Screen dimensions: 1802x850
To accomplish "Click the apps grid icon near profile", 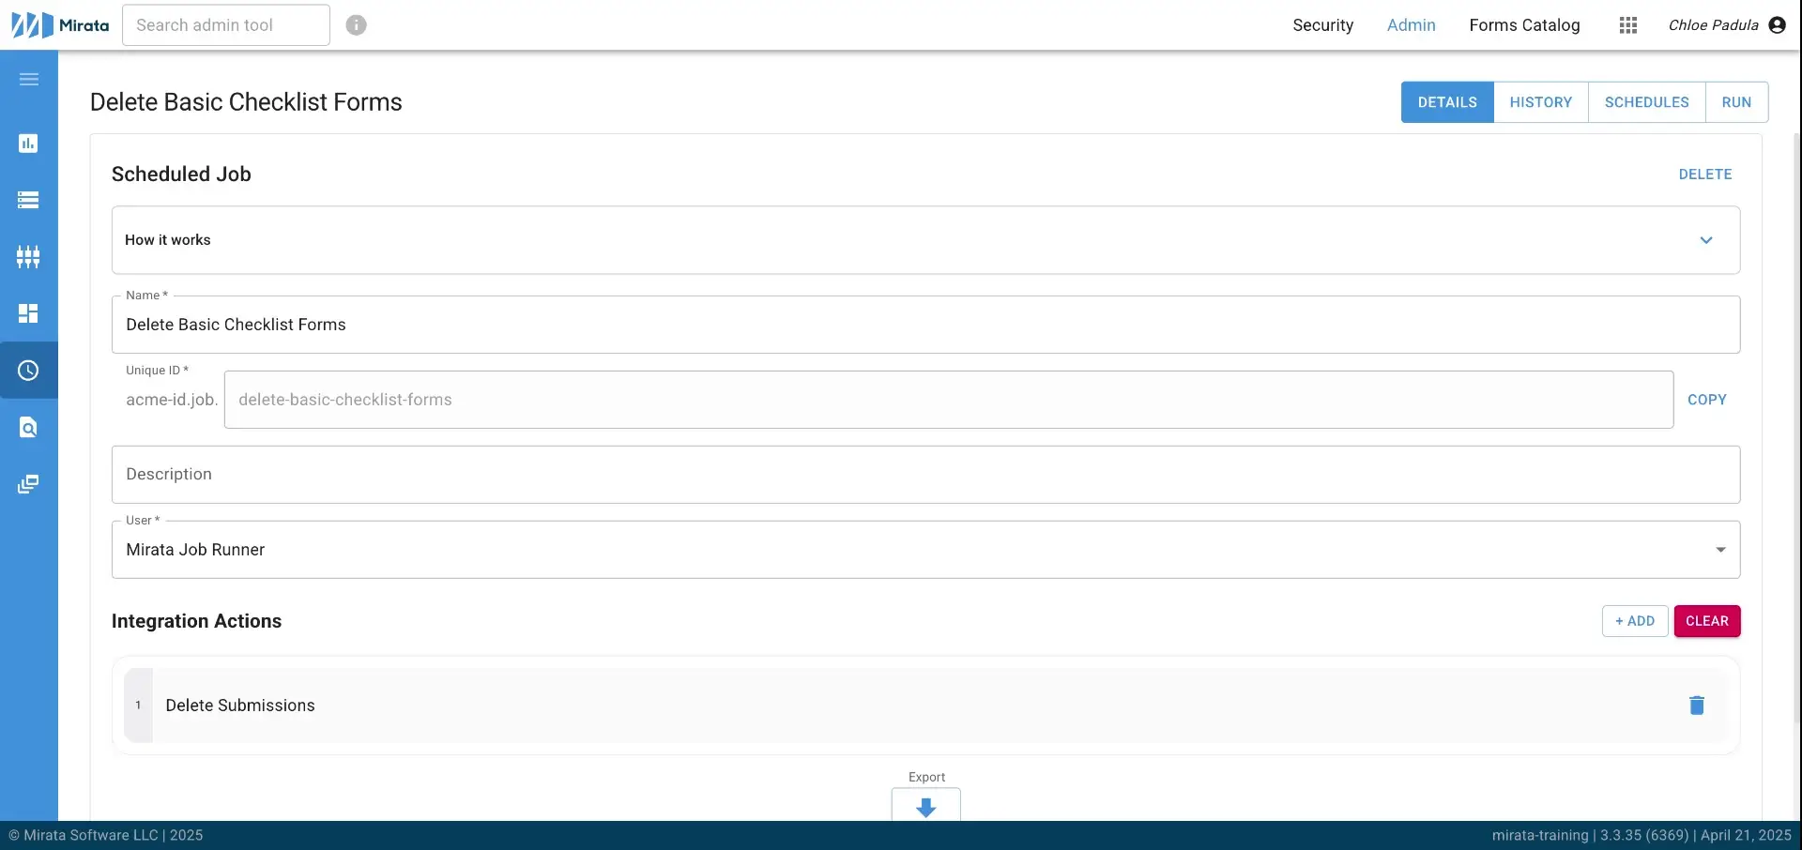I will [1628, 25].
